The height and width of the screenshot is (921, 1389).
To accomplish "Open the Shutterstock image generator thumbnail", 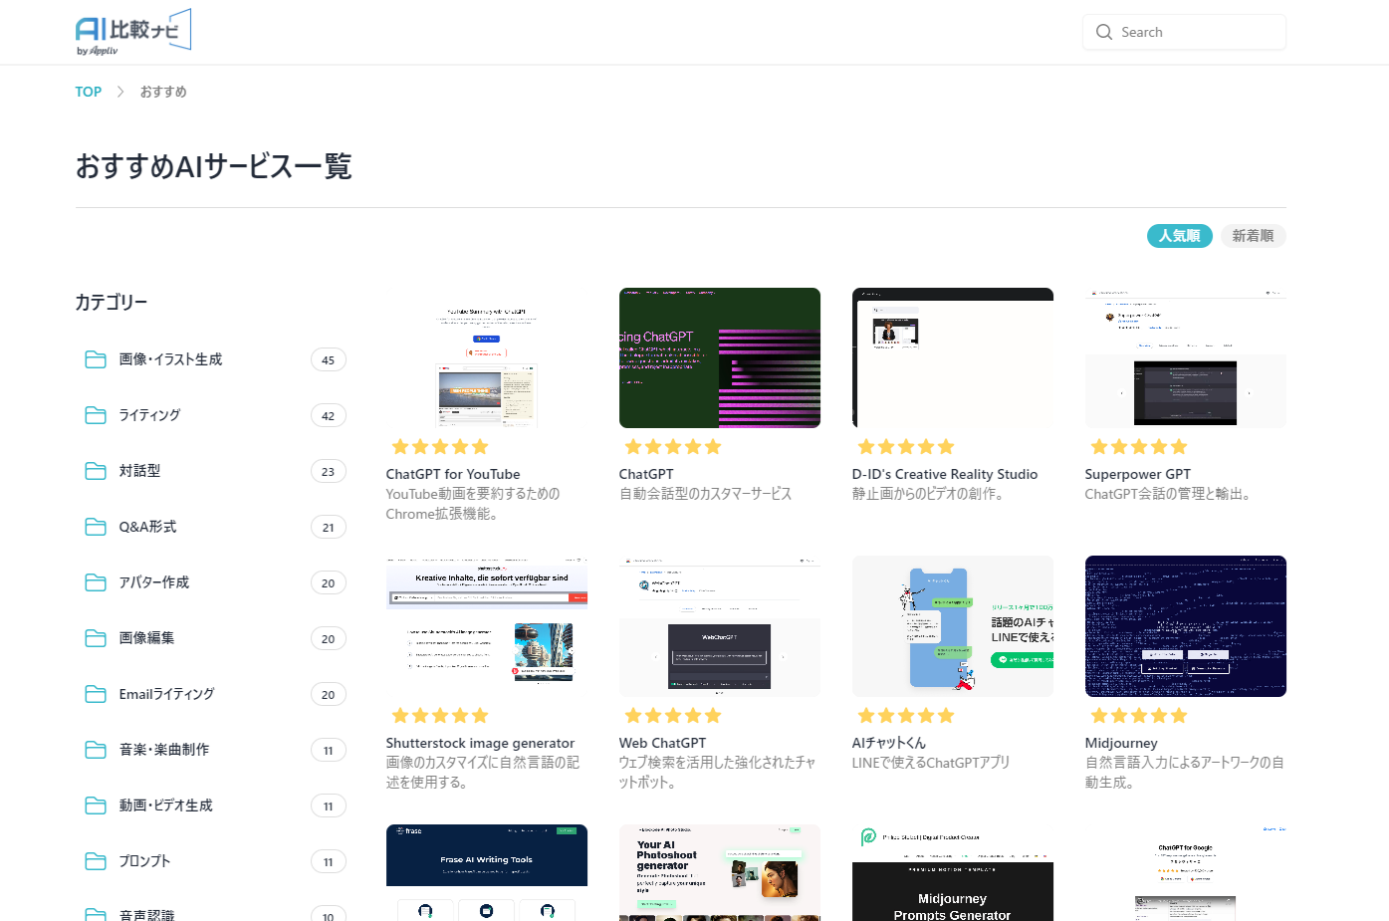I will pos(487,626).
